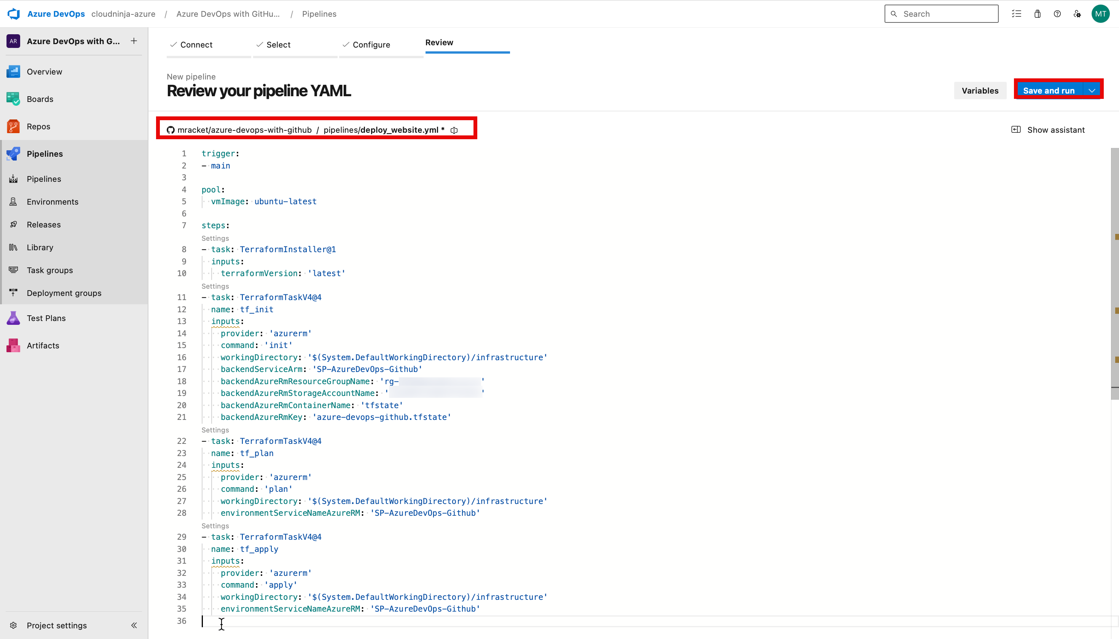Viewport: 1119px width, 639px height.
Task: Click 'plan' command value on line 26
Action: (x=278, y=489)
